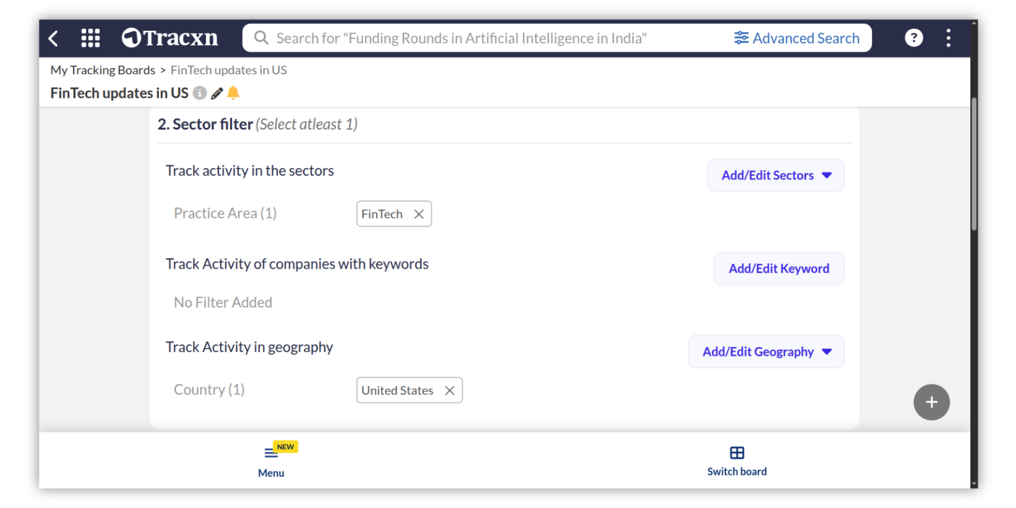
Task: Remove the FinTech sector chip
Action: point(419,214)
